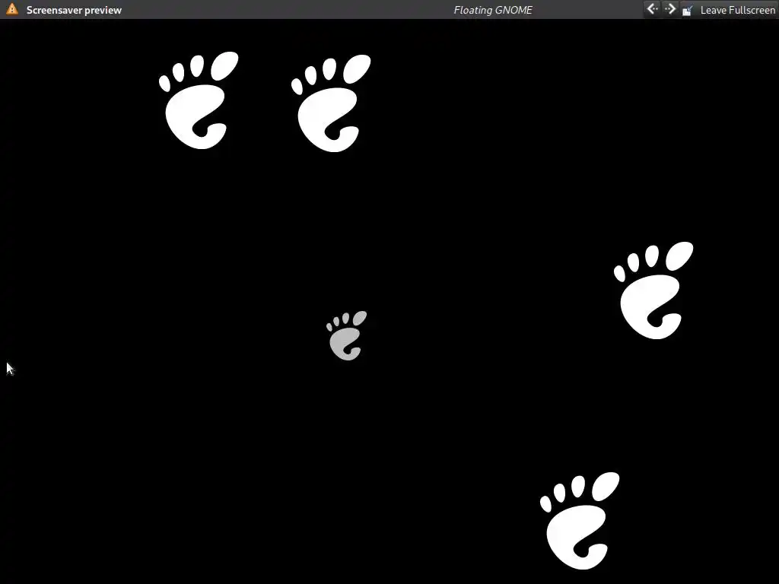Click the Floating GNOME title text
The image size is (779, 584).
tap(493, 10)
